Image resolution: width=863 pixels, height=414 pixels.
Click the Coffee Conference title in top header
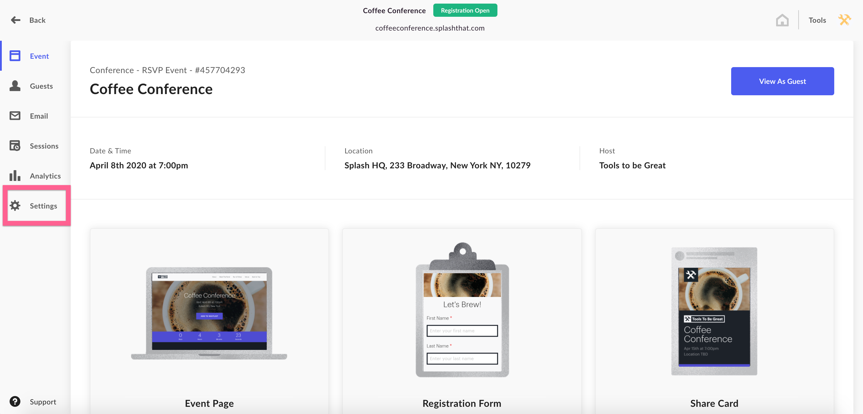pos(394,10)
